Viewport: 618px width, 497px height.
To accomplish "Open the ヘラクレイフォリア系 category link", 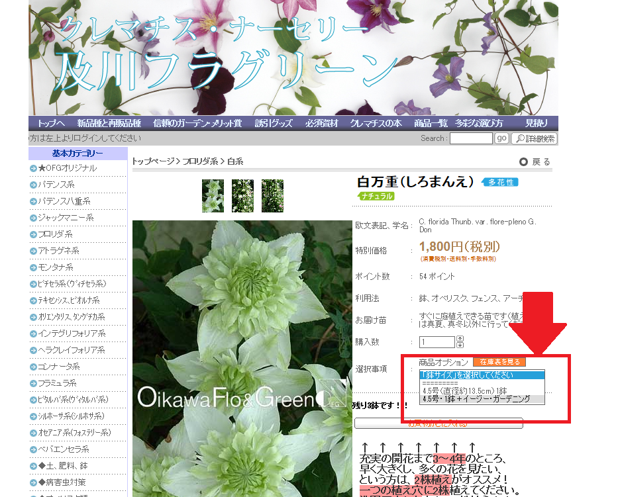I will tap(72, 350).
